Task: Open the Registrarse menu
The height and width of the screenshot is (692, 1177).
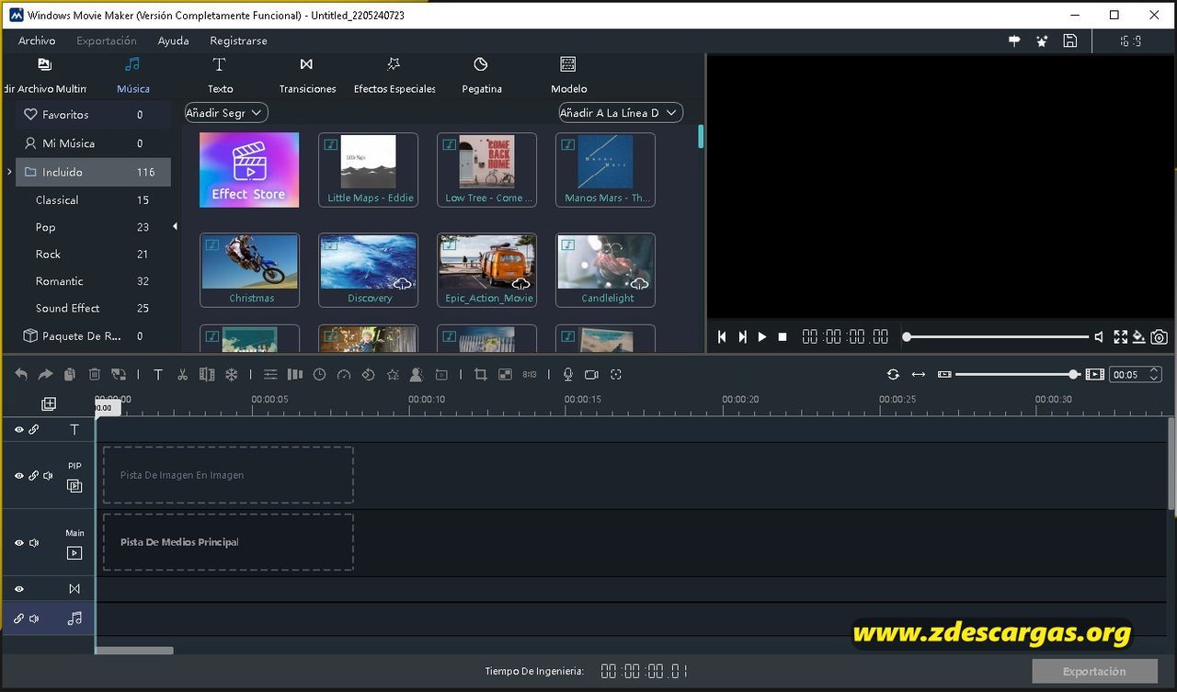Action: click(x=238, y=40)
